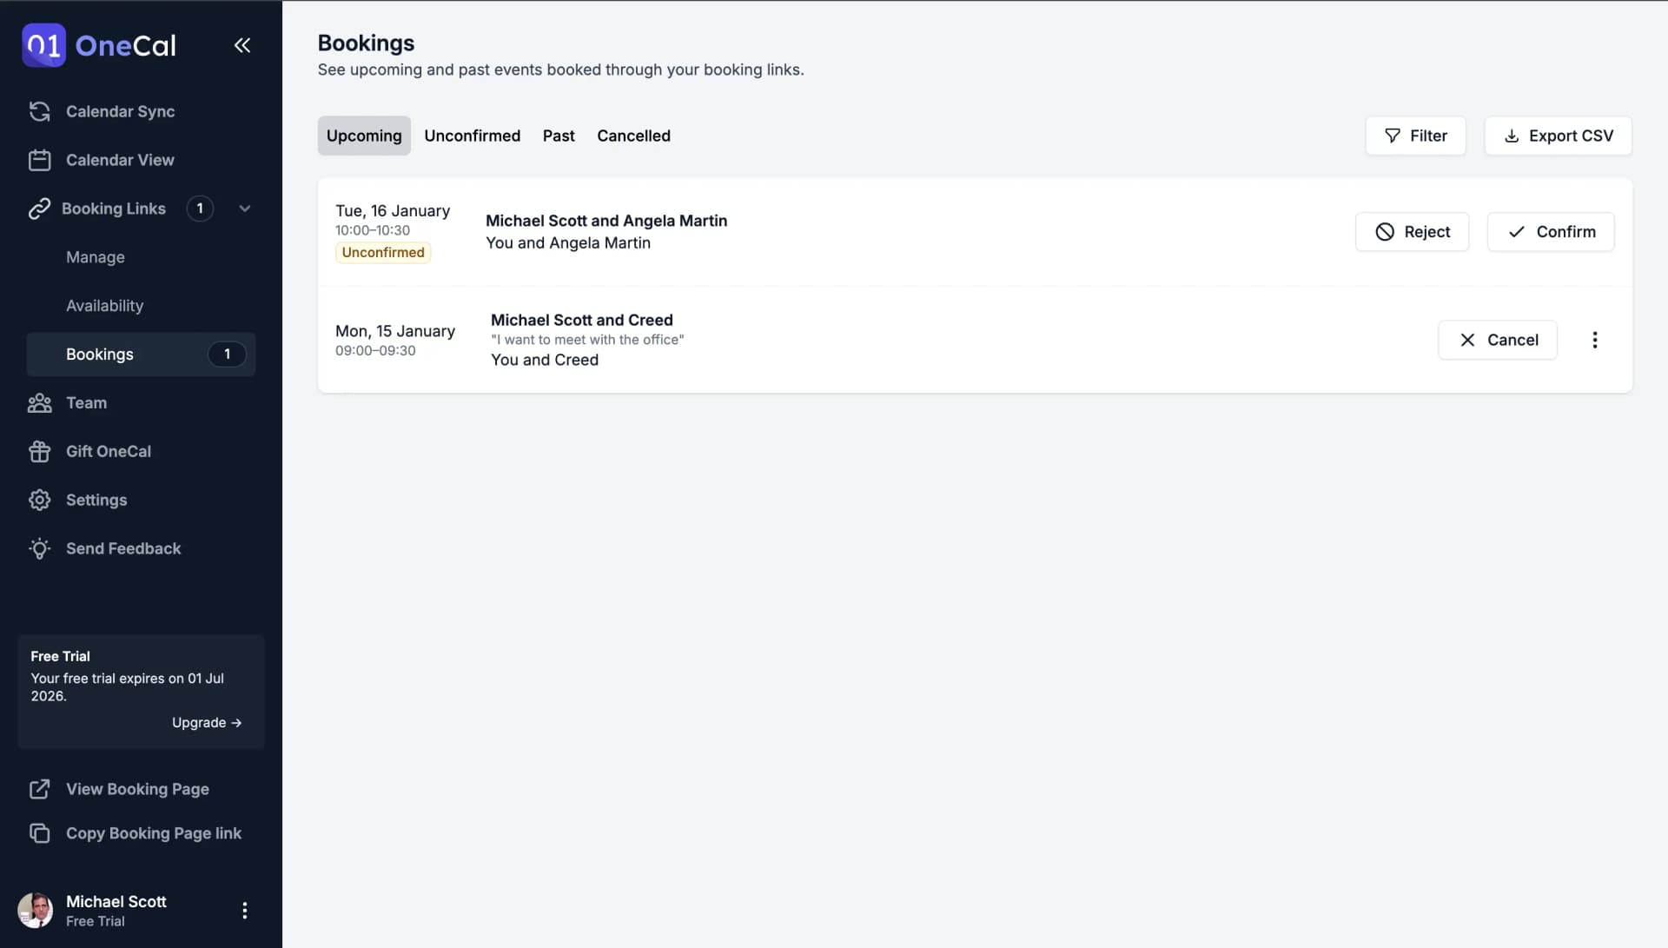Open Michael Scott account menu dots
Viewport: 1668px width, 948px height.
[245, 911]
